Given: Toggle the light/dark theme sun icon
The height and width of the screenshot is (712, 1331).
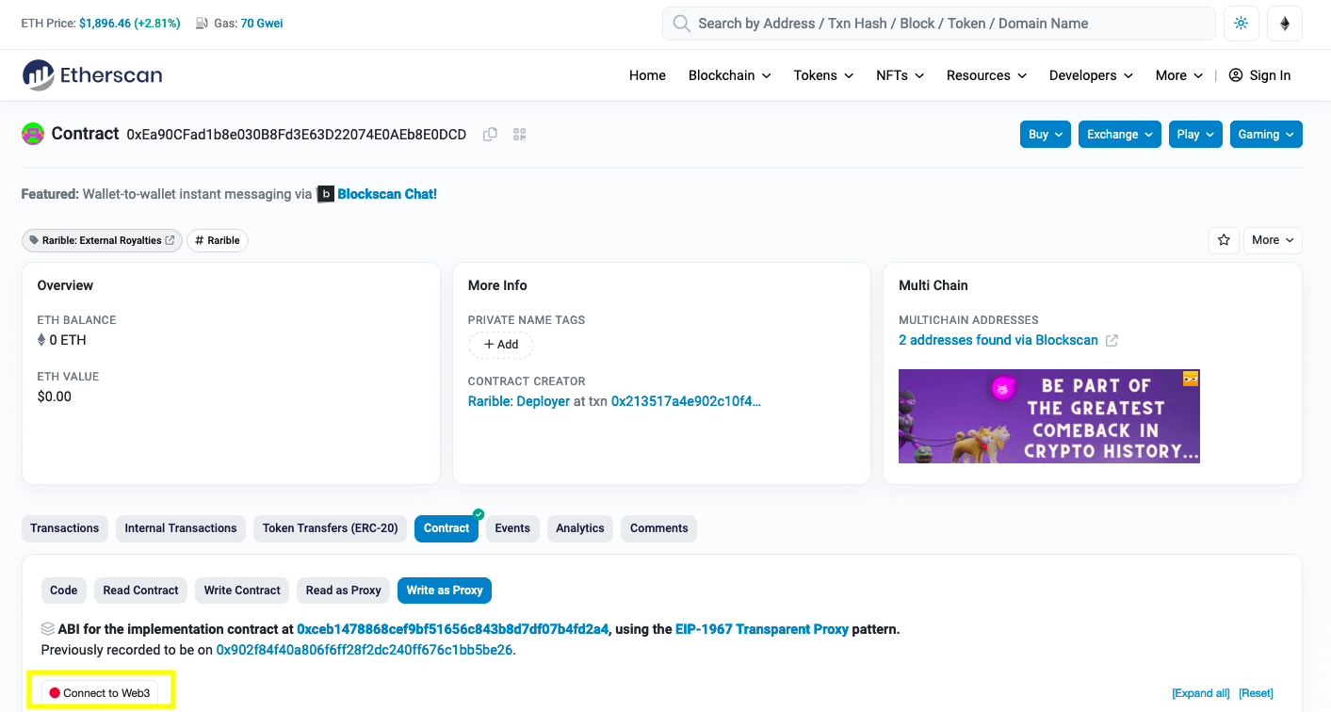Looking at the screenshot, I should click(1241, 24).
